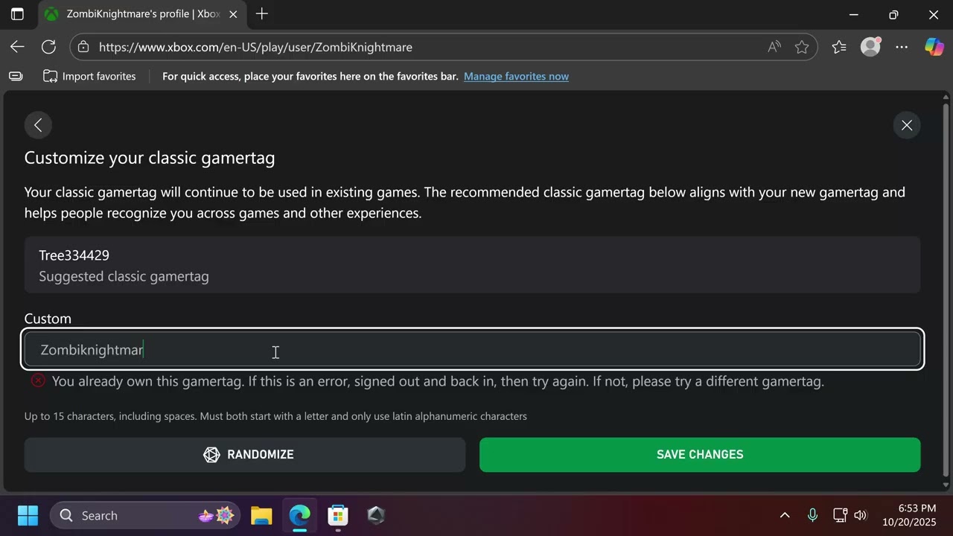This screenshot has height=536, width=953.
Task: Click the red error icon under input
Action: [x=38, y=381]
